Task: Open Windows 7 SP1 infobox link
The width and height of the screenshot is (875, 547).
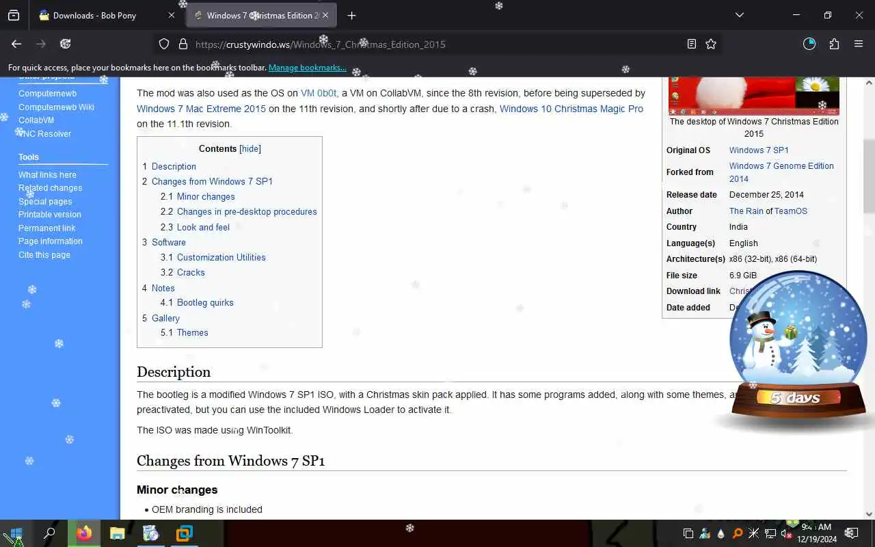Action: click(x=759, y=150)
